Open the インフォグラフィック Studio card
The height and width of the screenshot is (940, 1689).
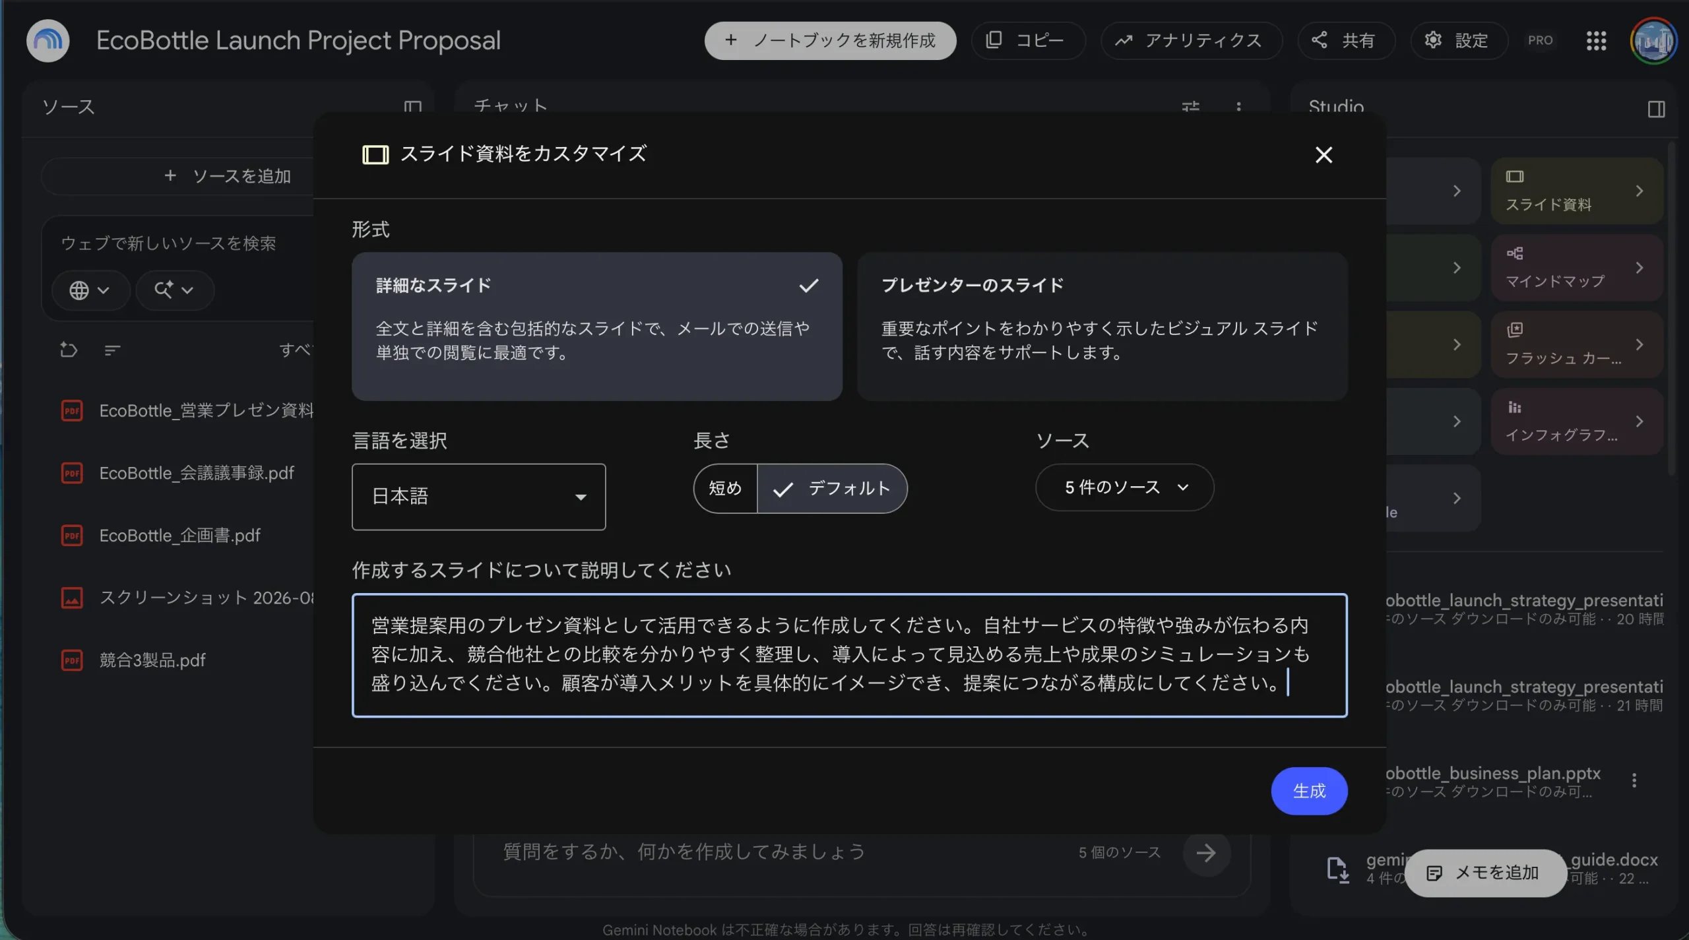coord(1577,422)
